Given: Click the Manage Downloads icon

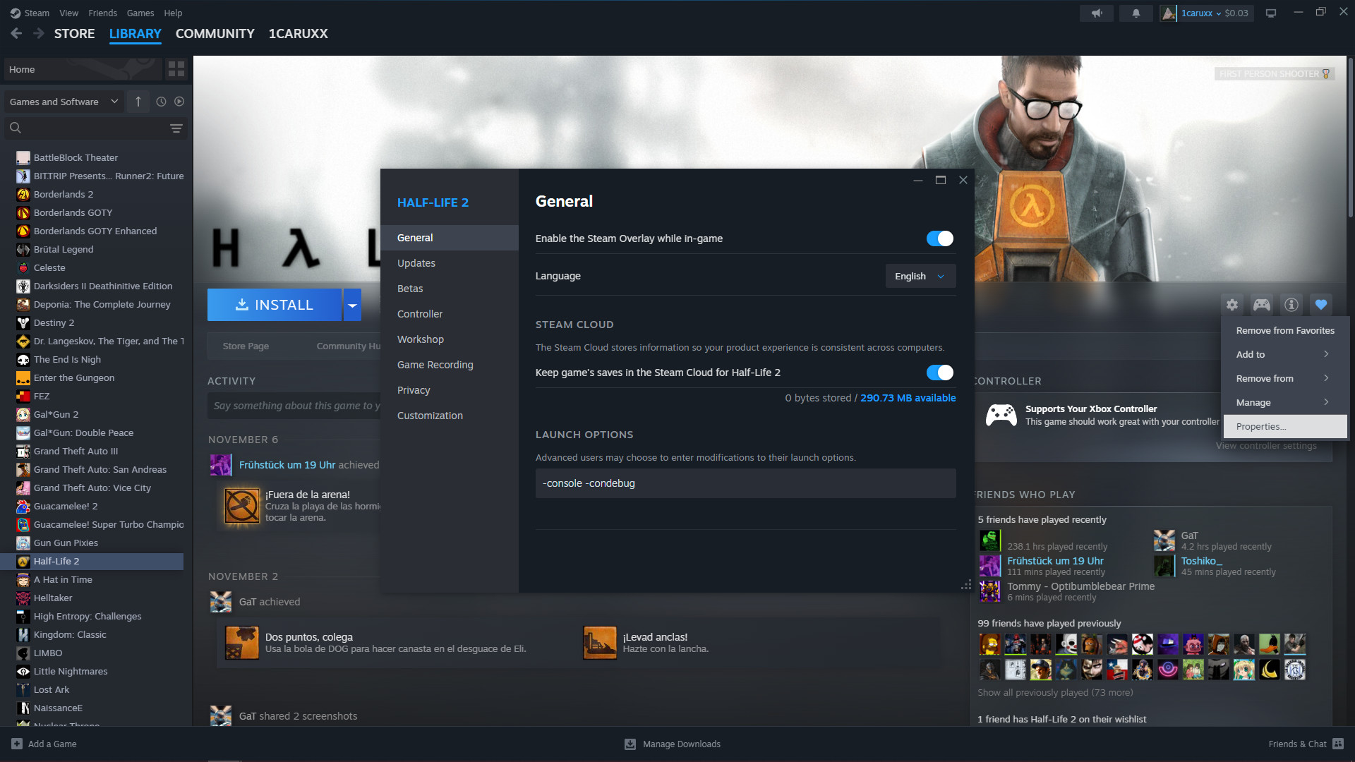Looking at the screenshot, I should (x=630, y=744).
